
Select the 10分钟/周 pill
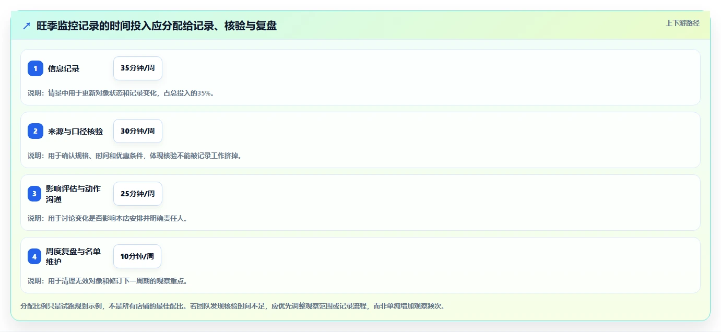137,256
